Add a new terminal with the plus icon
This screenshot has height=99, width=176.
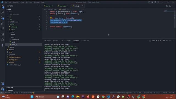pyautogui.click(x=156, y=40)
